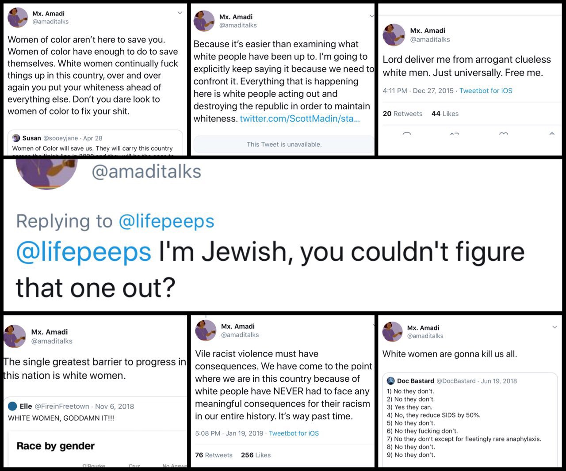
Task: Open Susan's profile picture in the quoted tweet
Action: tap(16, 138)
